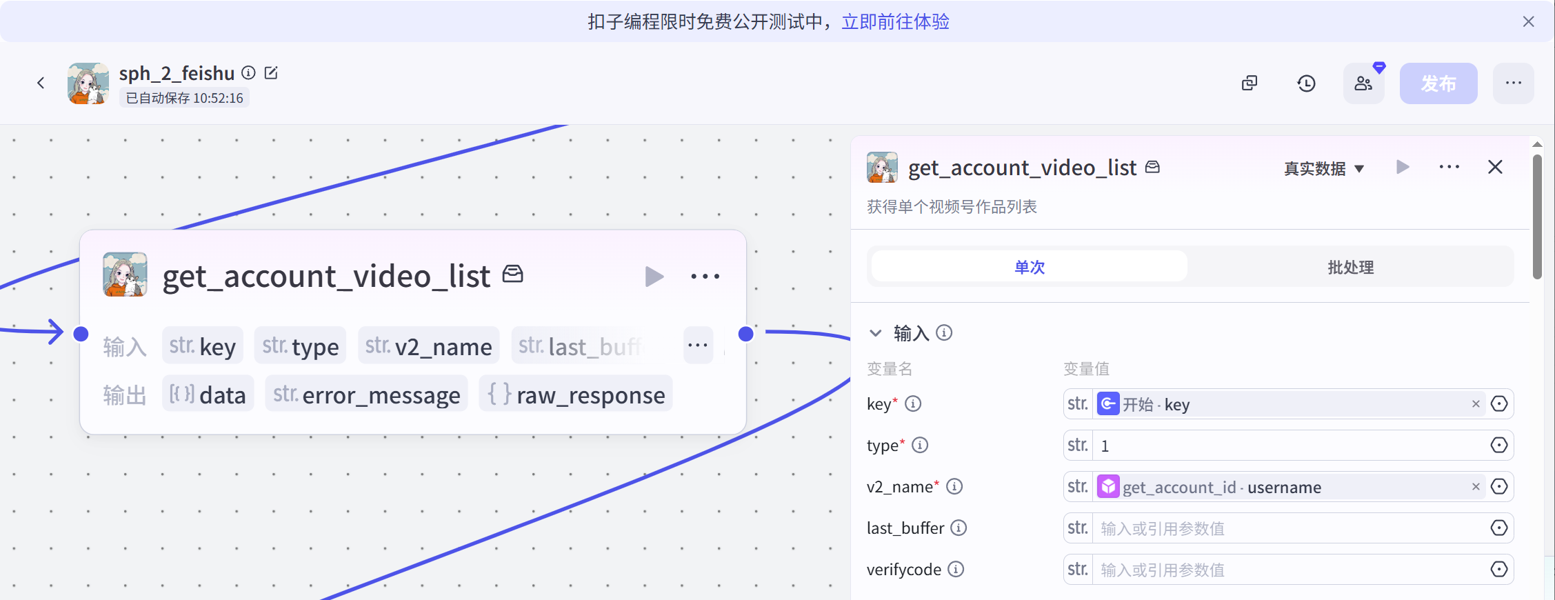Open str type selector for last_buffer
Screen dimensions: 1555x600
(1078, 528)
